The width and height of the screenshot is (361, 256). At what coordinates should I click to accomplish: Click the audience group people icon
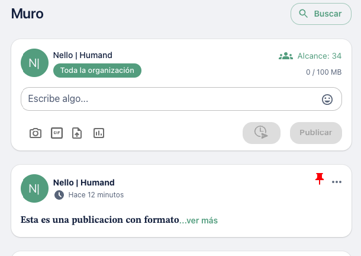click(x=286, y=56)
